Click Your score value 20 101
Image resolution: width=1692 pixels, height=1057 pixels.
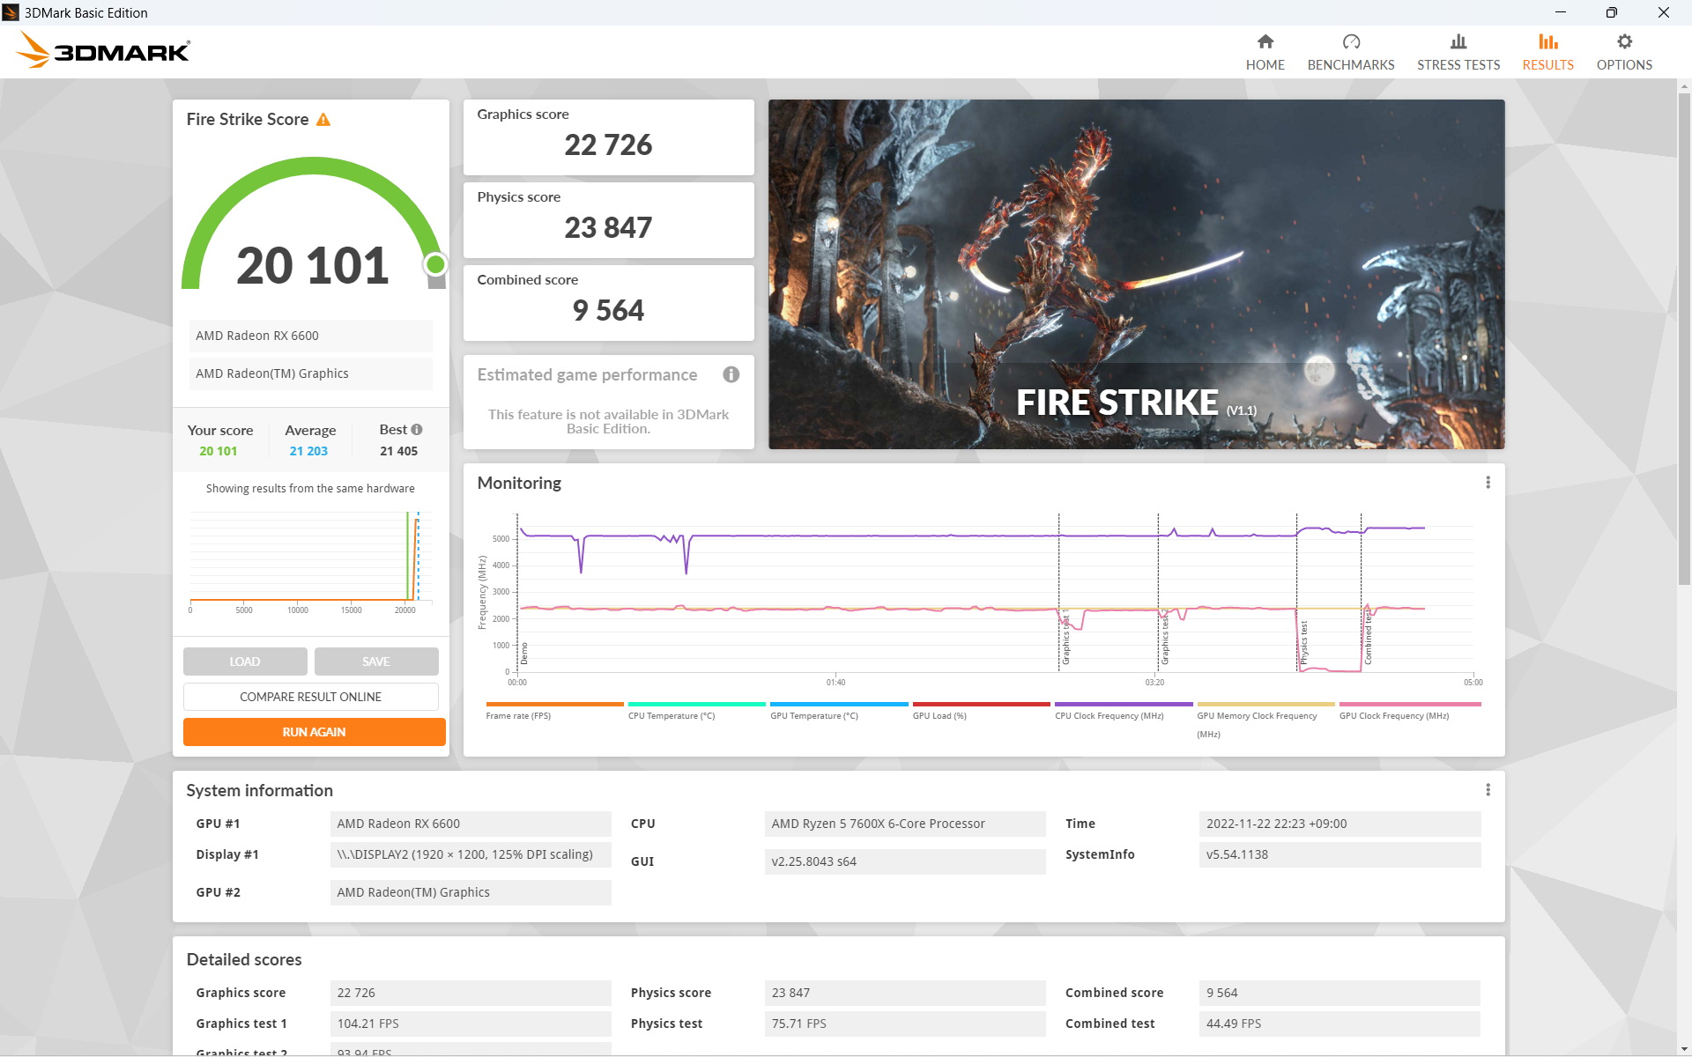coord(219,451)
